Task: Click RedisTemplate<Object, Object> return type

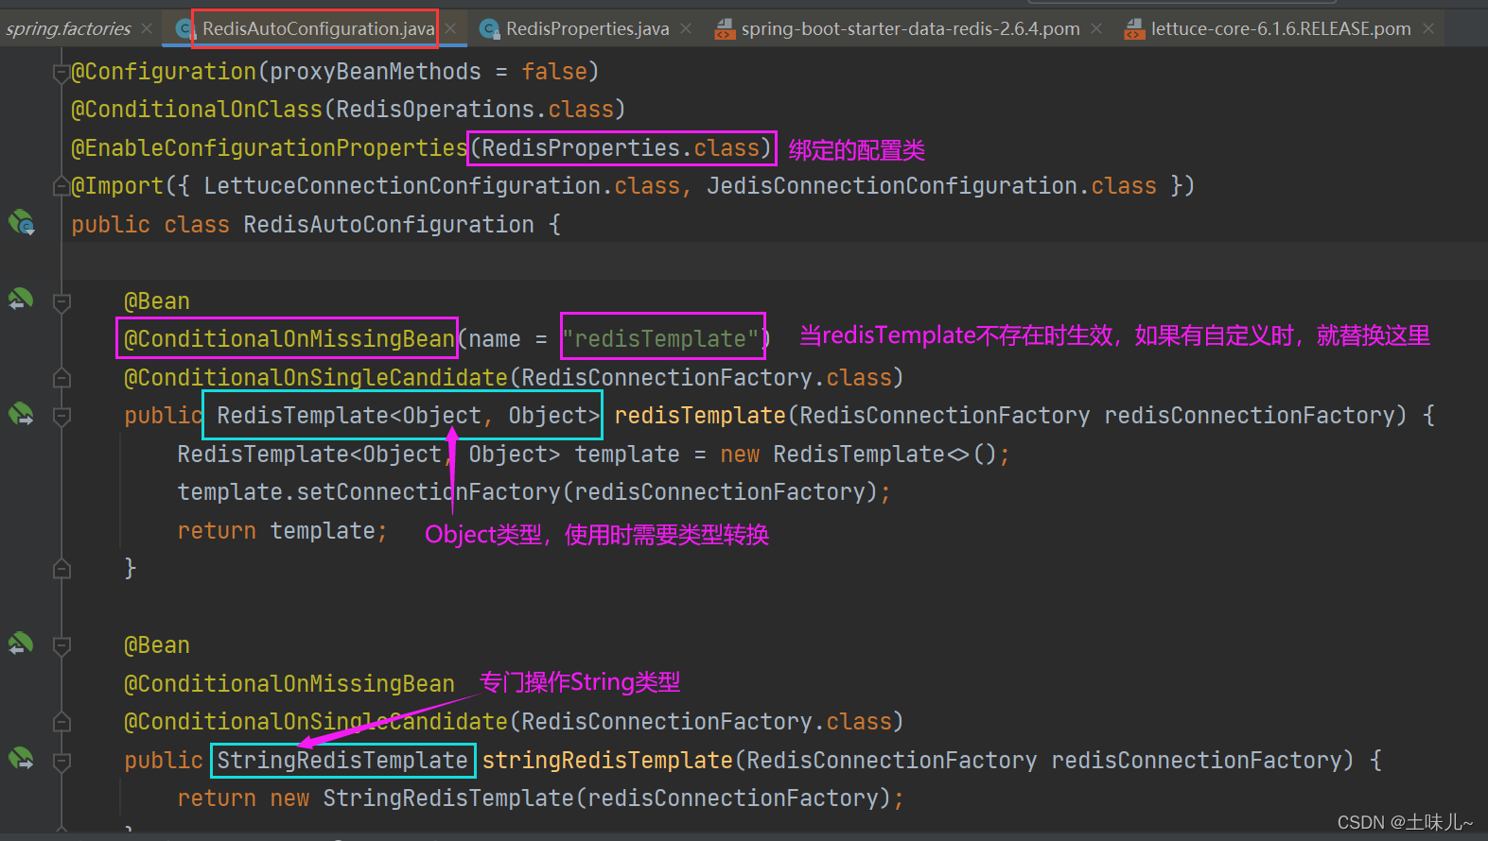Action: (409, 416)
